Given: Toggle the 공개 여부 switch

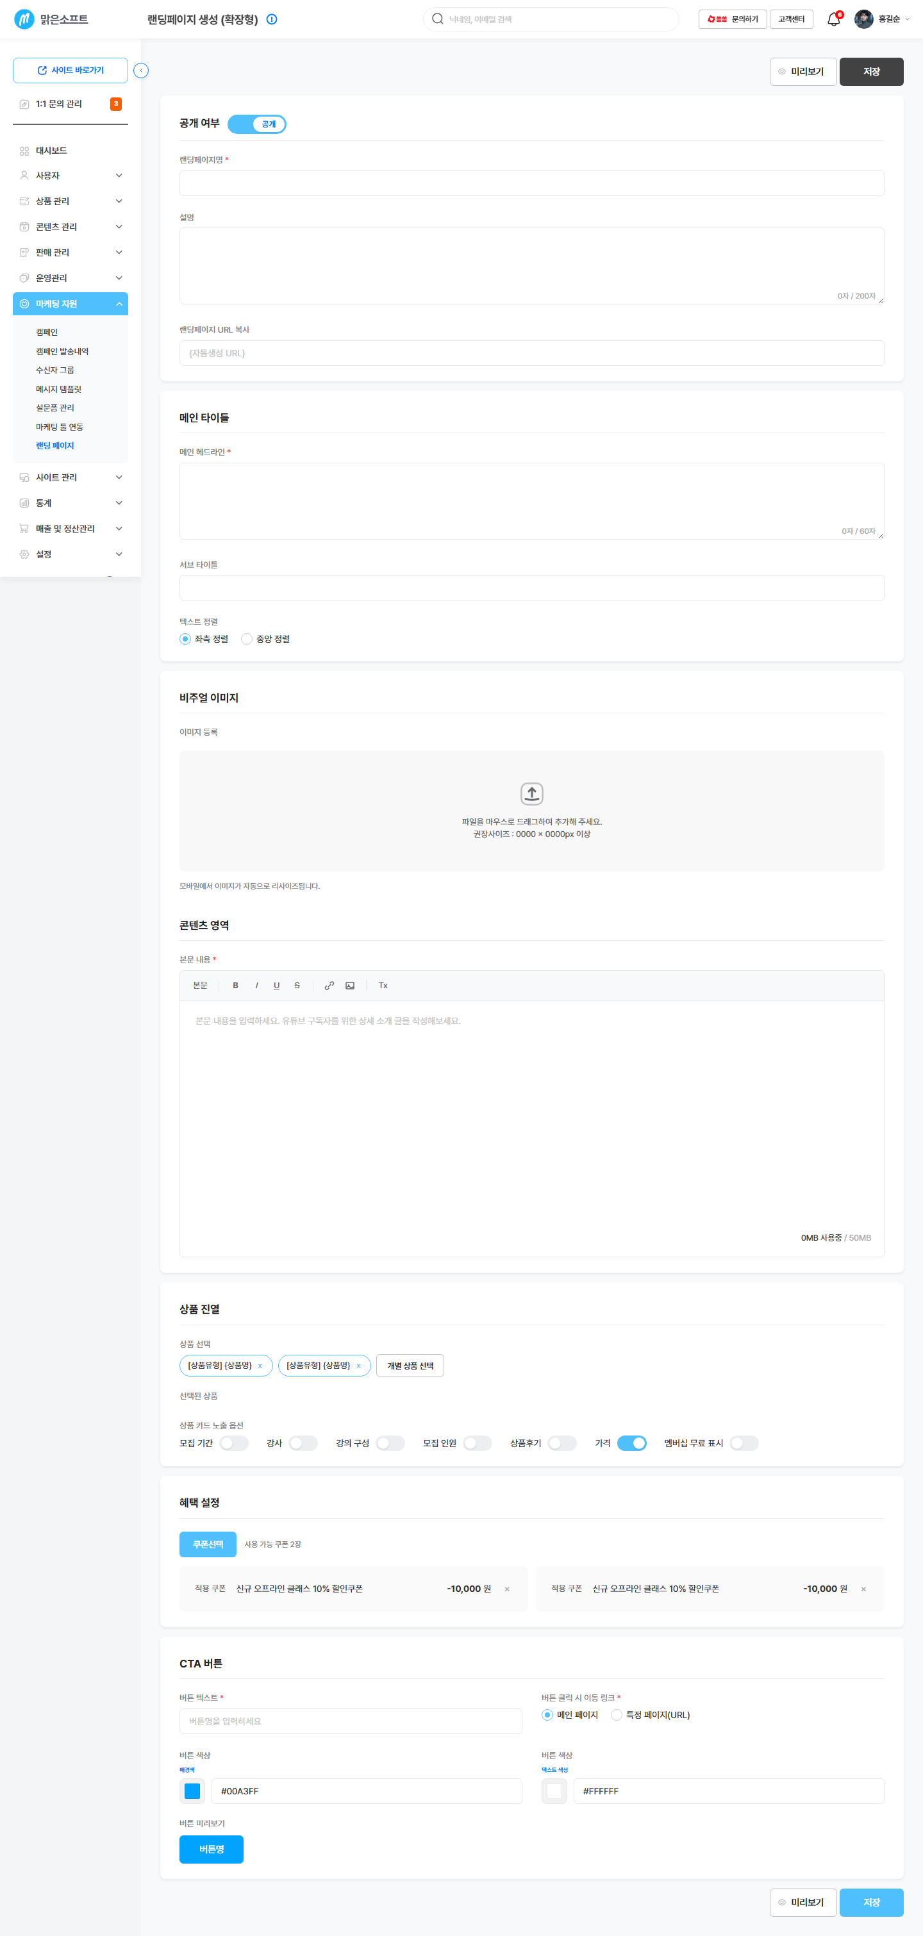Looking at the screenshot, I should click(257, 124).
